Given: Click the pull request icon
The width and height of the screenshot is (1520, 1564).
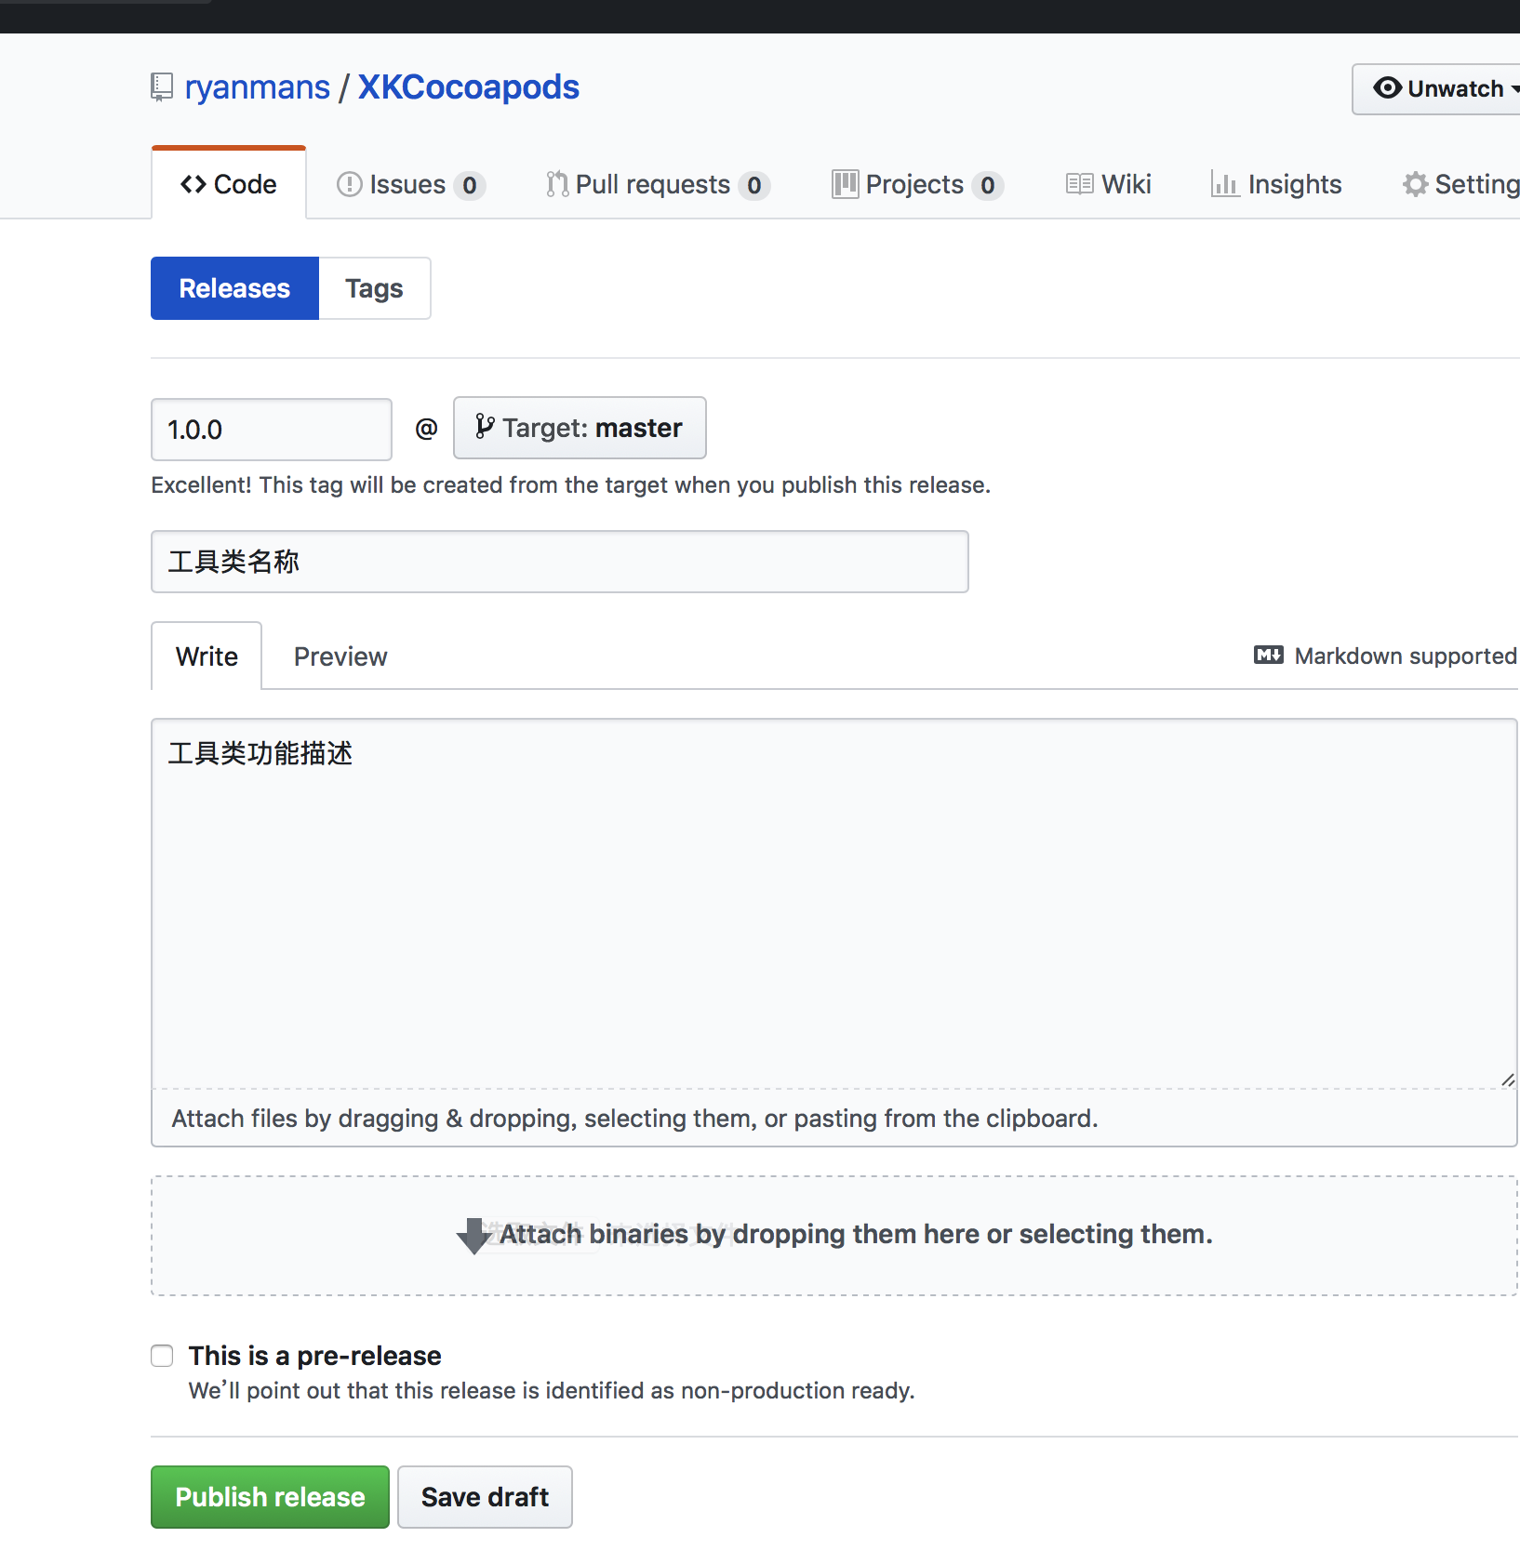Looking at the screenshot, I should (x=557, y=184).
